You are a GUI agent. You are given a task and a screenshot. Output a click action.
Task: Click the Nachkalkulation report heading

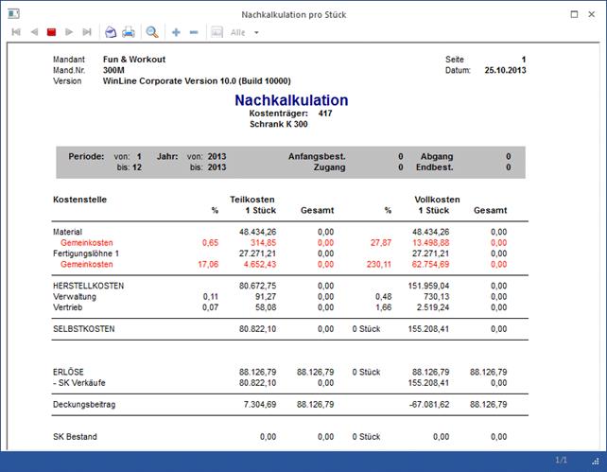(x=291, y=100)
